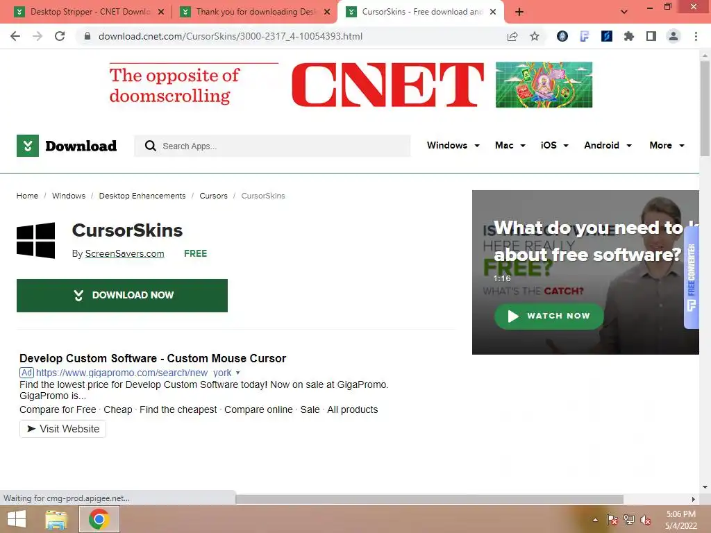The width and height of the screenshot is (711, 533).
Task: Open the Chrome three-dot menu
Action: 696,36
